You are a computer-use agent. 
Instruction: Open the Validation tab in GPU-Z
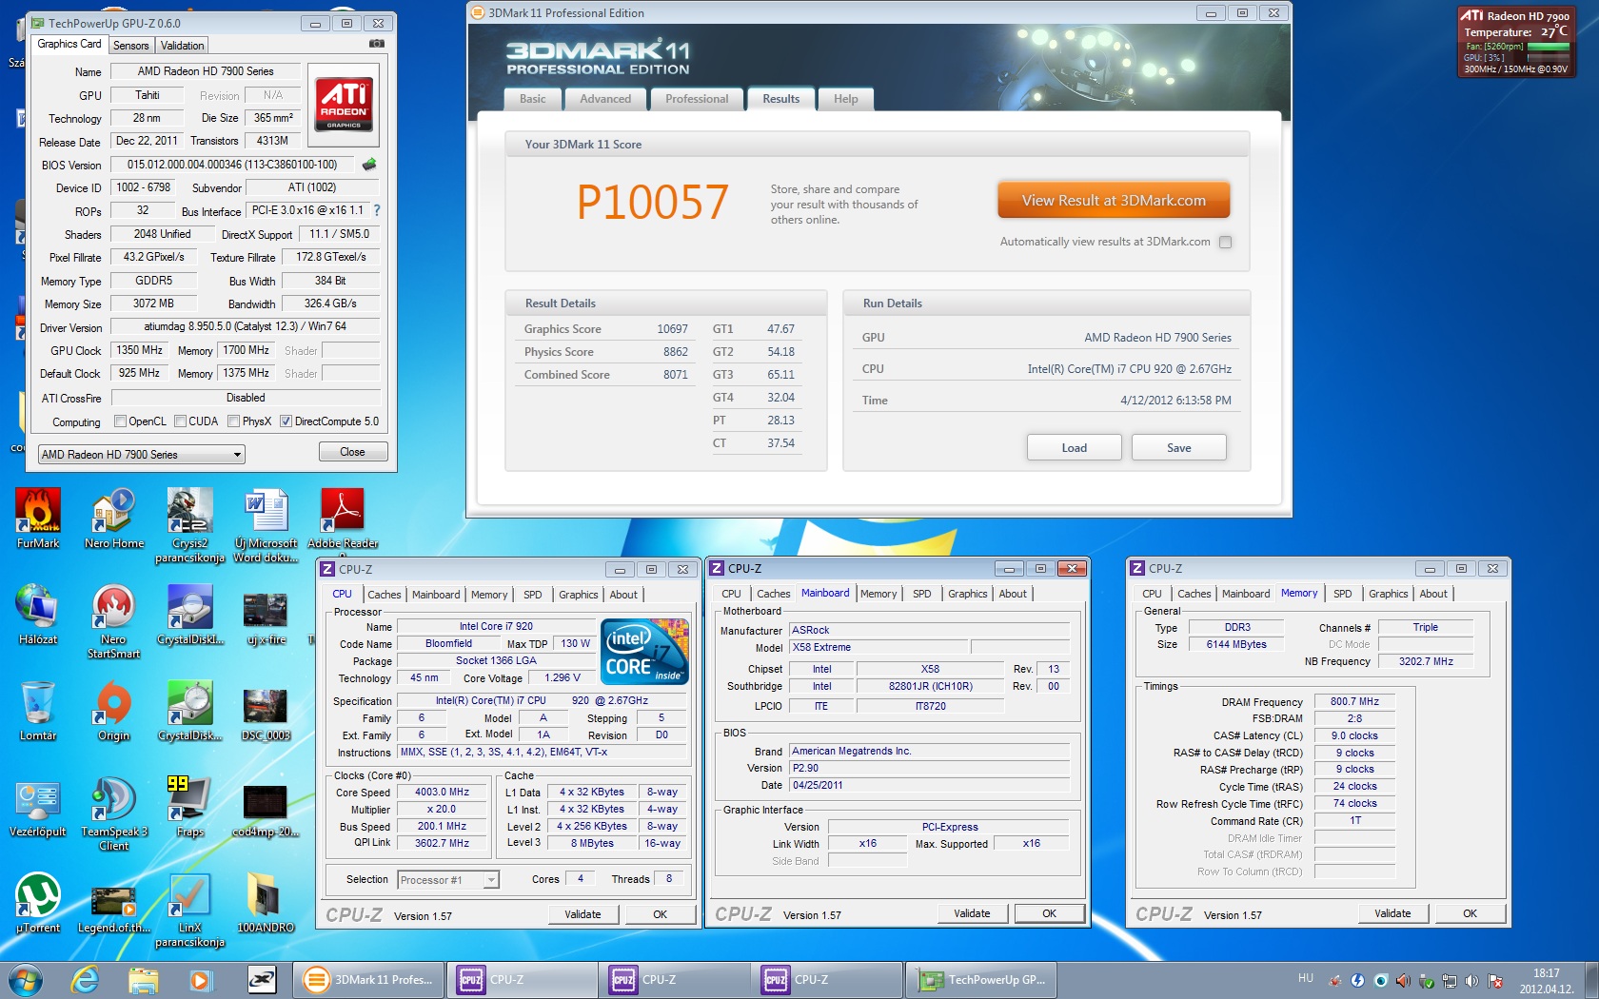pyautogui.click(x=182, y=46)
